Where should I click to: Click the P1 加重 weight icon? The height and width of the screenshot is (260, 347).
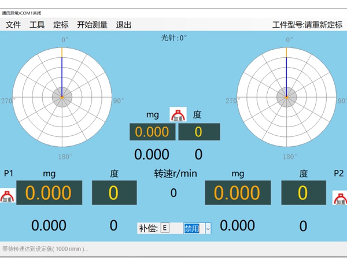click(8, 196)
